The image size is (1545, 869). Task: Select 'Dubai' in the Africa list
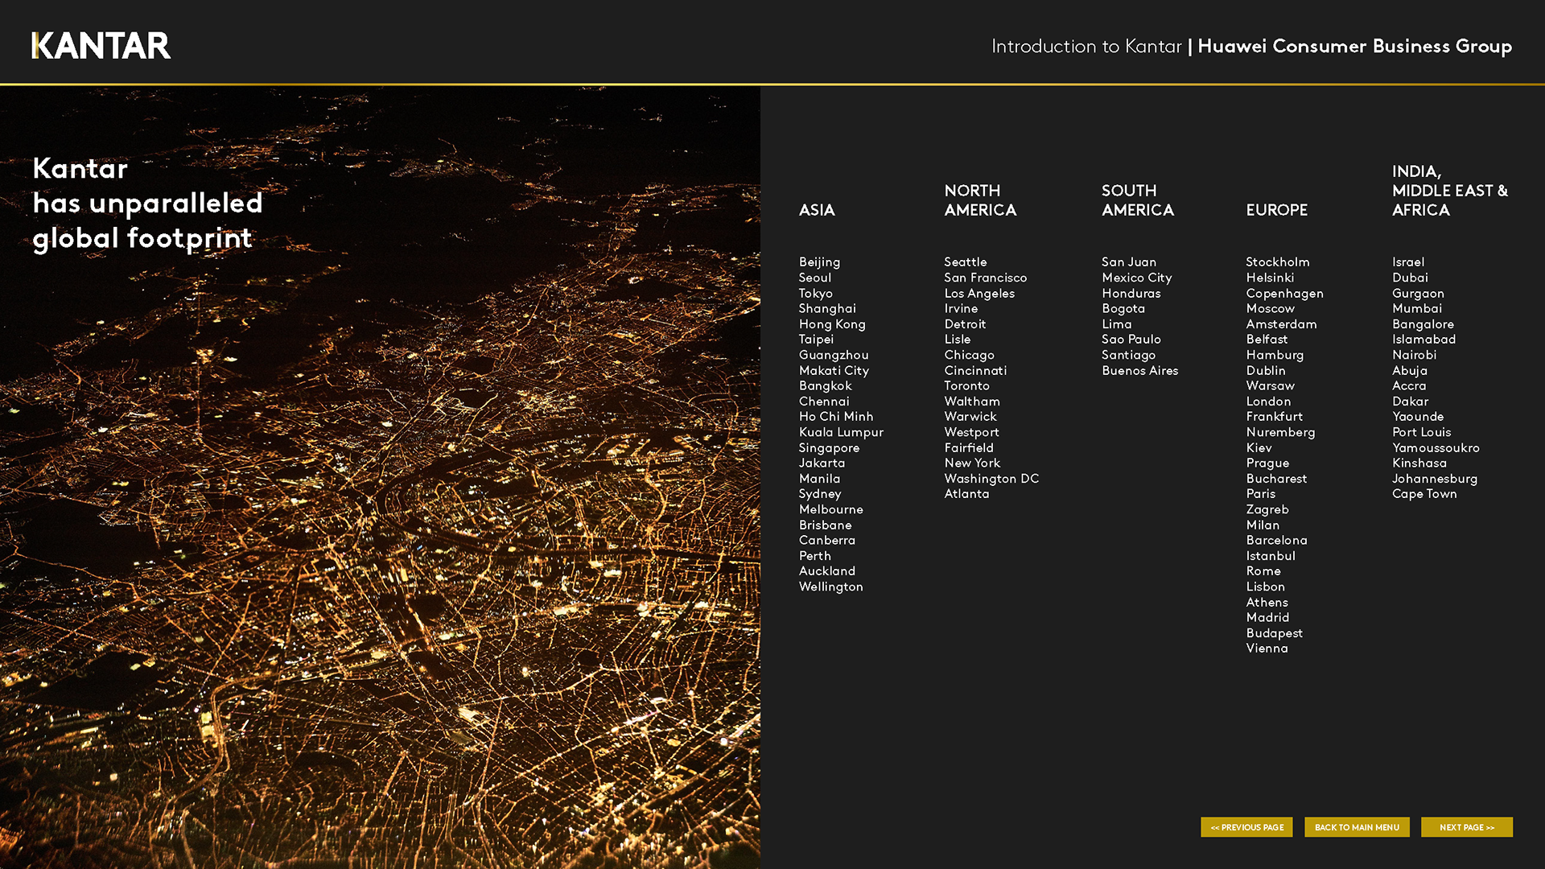coord(1411,278)
